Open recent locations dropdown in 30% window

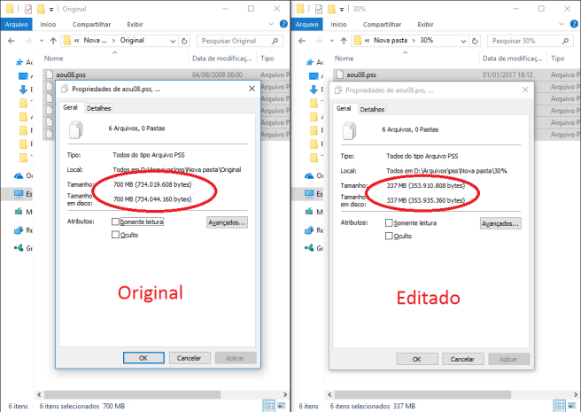(332, 41)
